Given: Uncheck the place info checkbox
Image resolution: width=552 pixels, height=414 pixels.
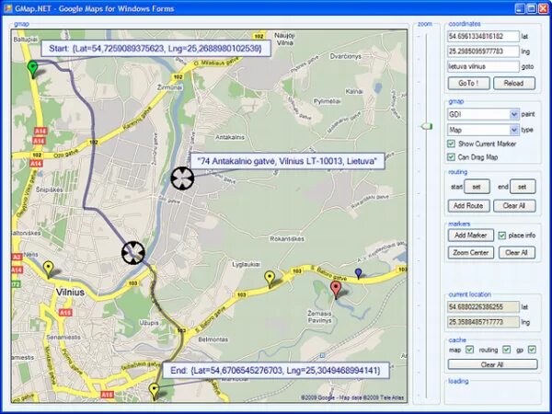Looking at the screenshot, I should pyautogui.click(x=502, y=236).
